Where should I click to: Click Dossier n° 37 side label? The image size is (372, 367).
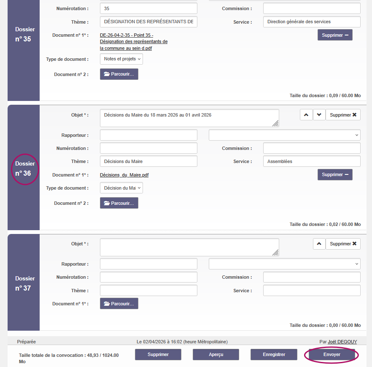[x=25, y=283]
